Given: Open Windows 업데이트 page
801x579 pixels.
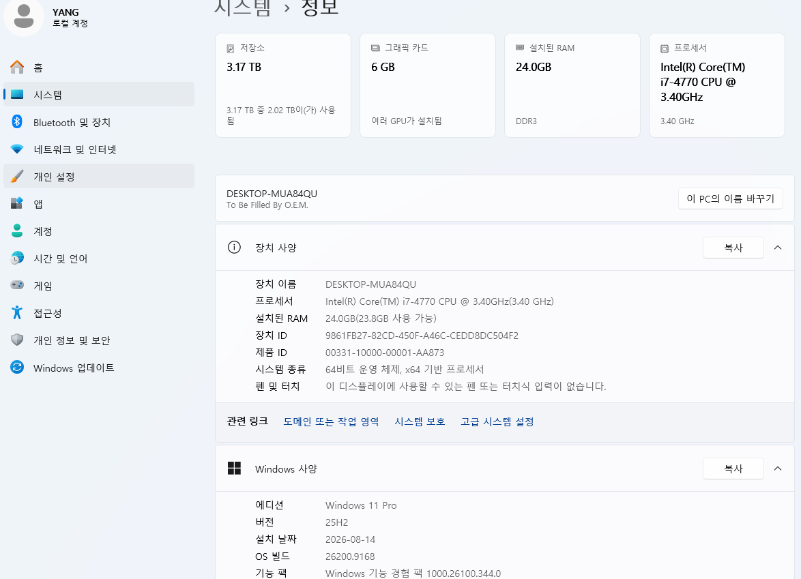Looking at the screenshot, I should 99,367.
